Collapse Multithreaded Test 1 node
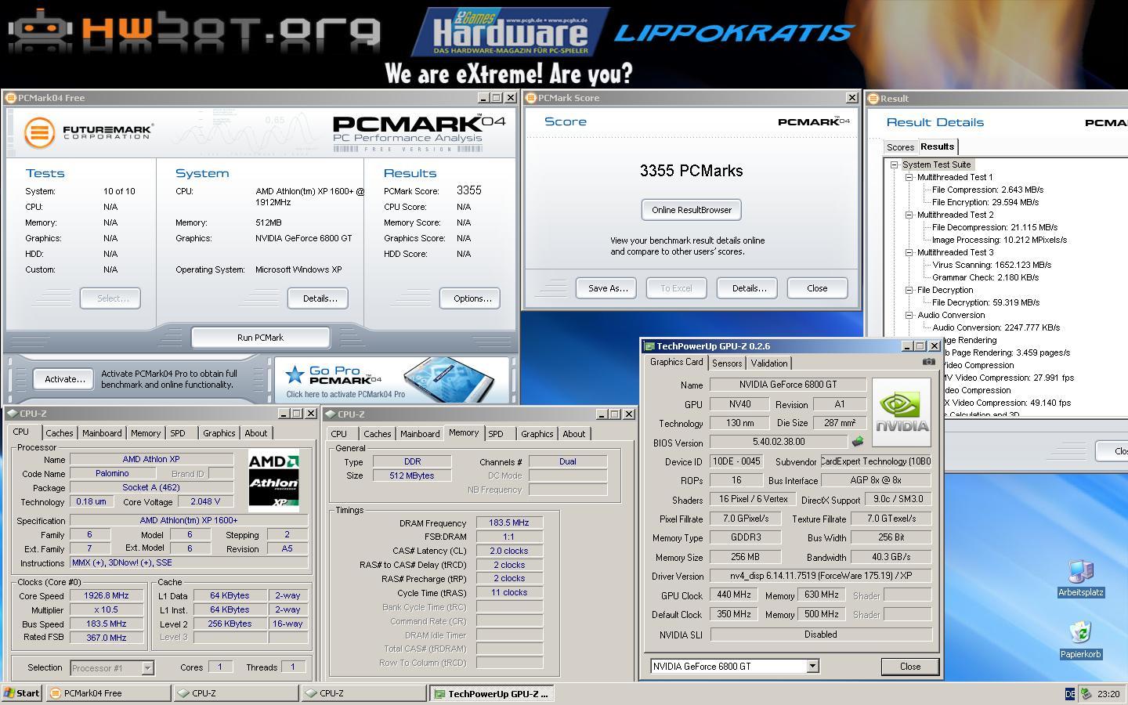1128x705 pixels. coord(909,177)
